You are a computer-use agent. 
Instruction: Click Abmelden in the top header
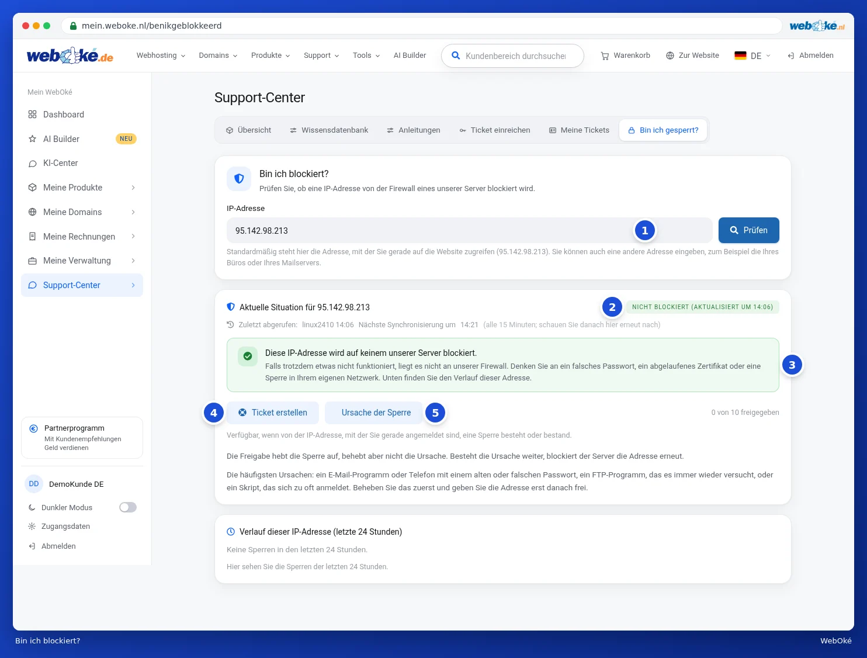click(810, 56)
